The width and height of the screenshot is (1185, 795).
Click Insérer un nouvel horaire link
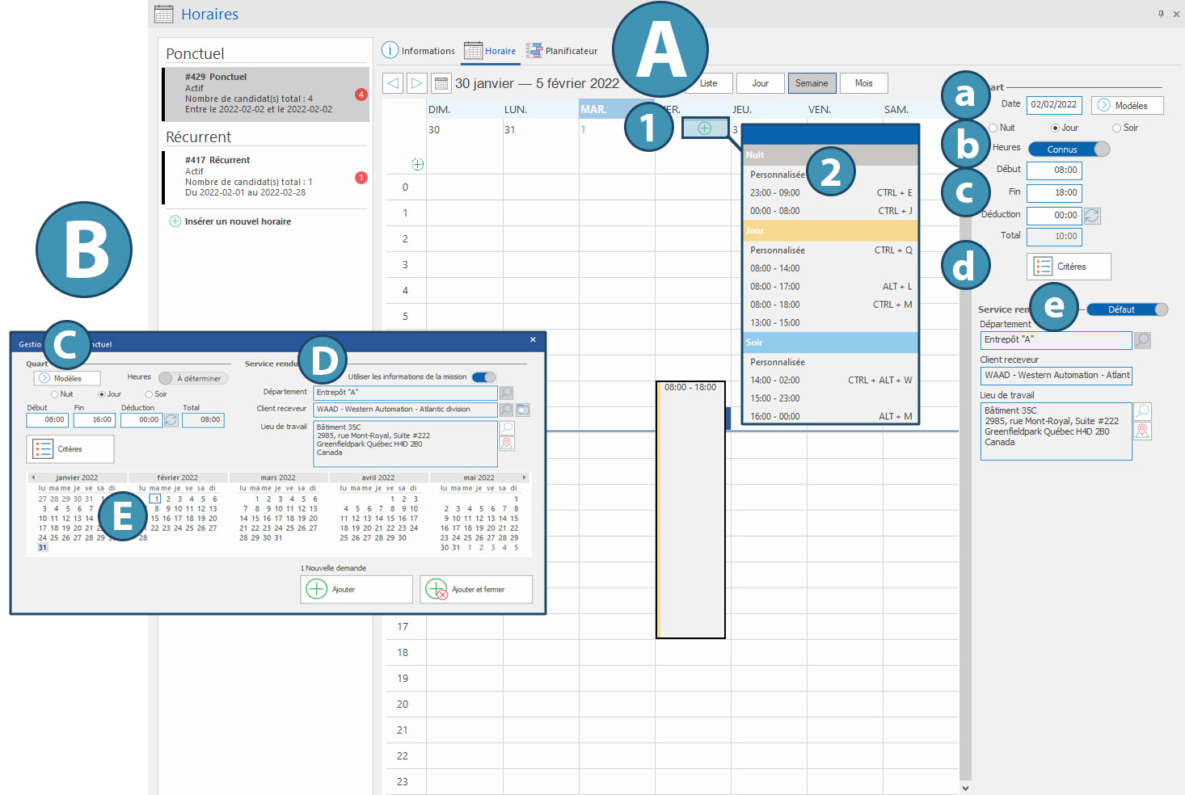[237, 221]
